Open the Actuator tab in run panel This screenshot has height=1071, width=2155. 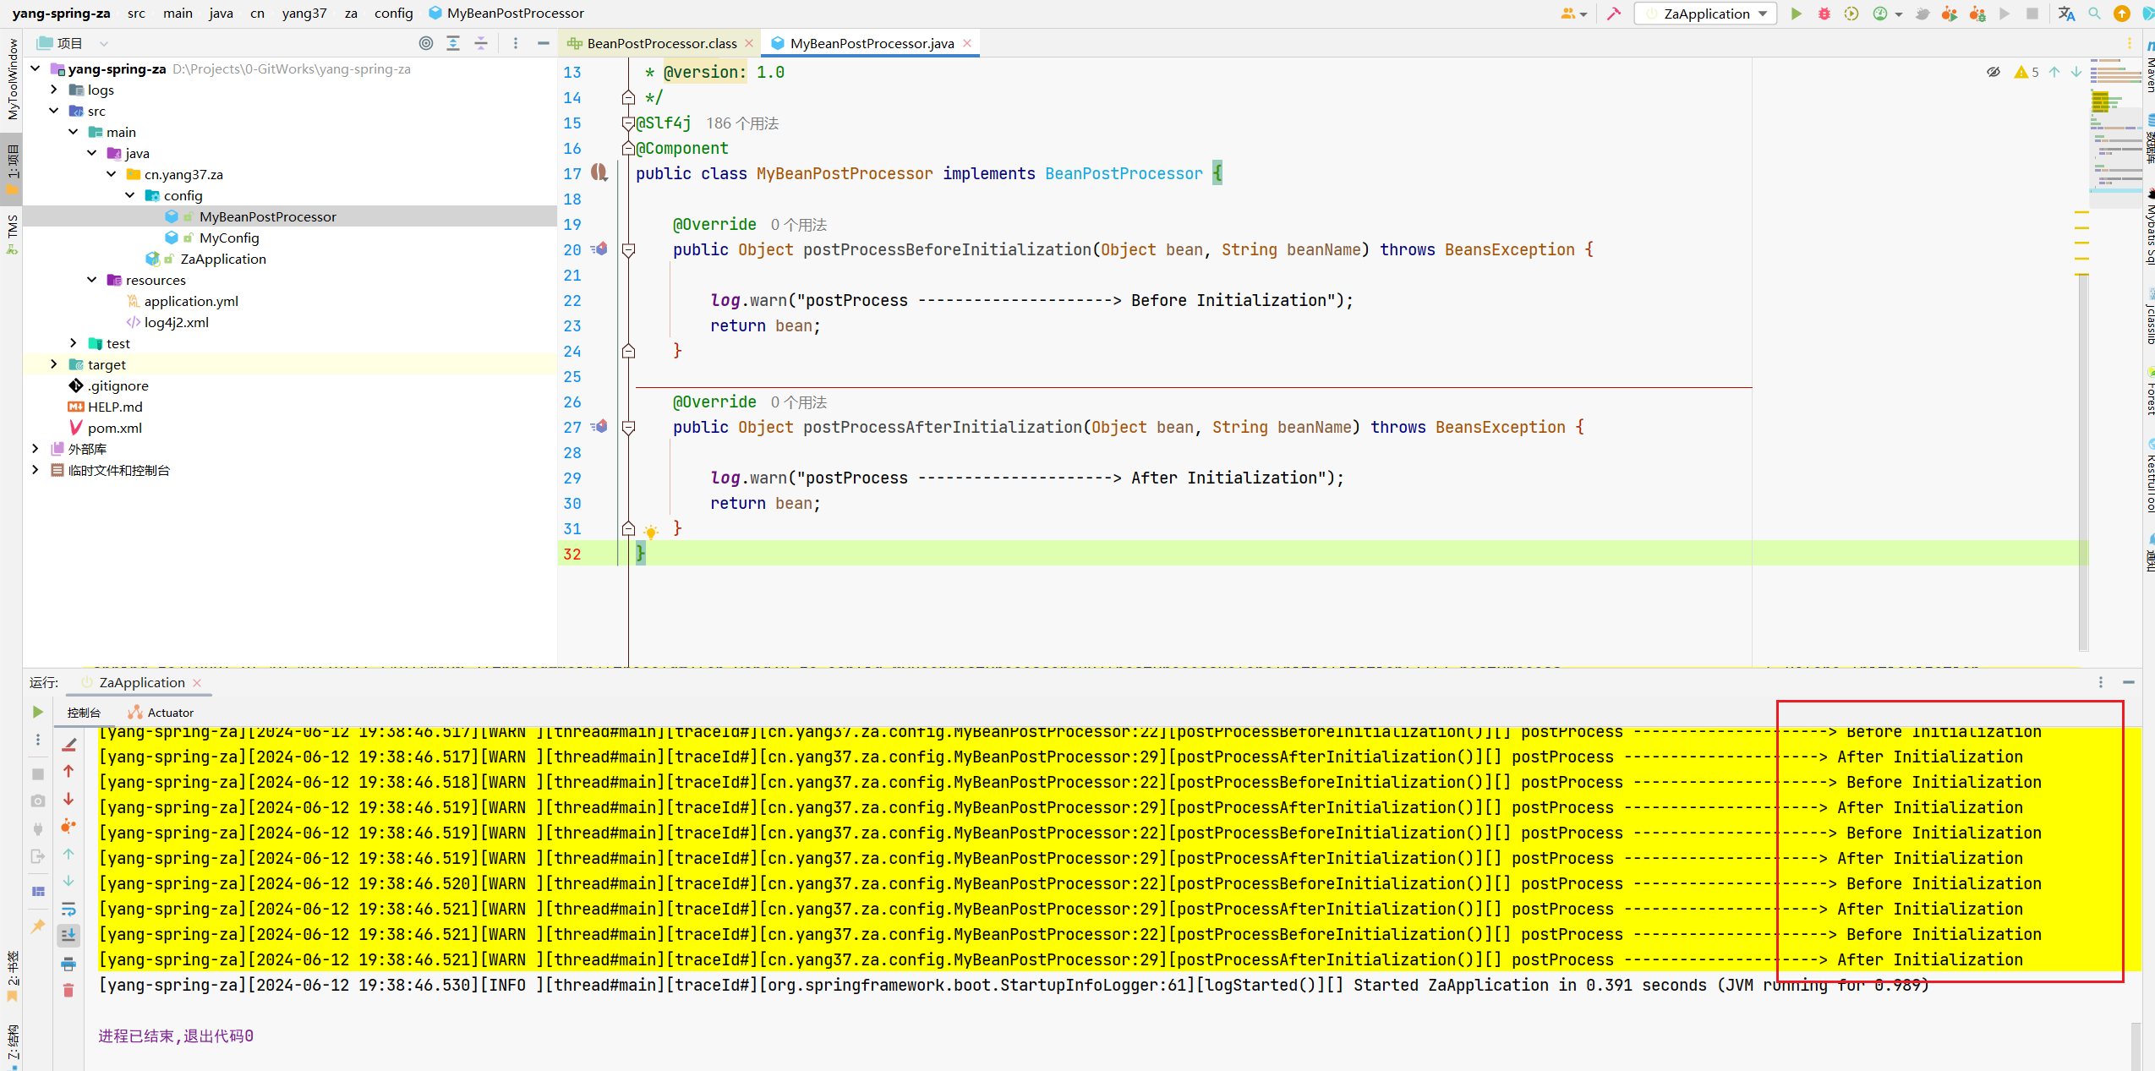tap(161, 713)
